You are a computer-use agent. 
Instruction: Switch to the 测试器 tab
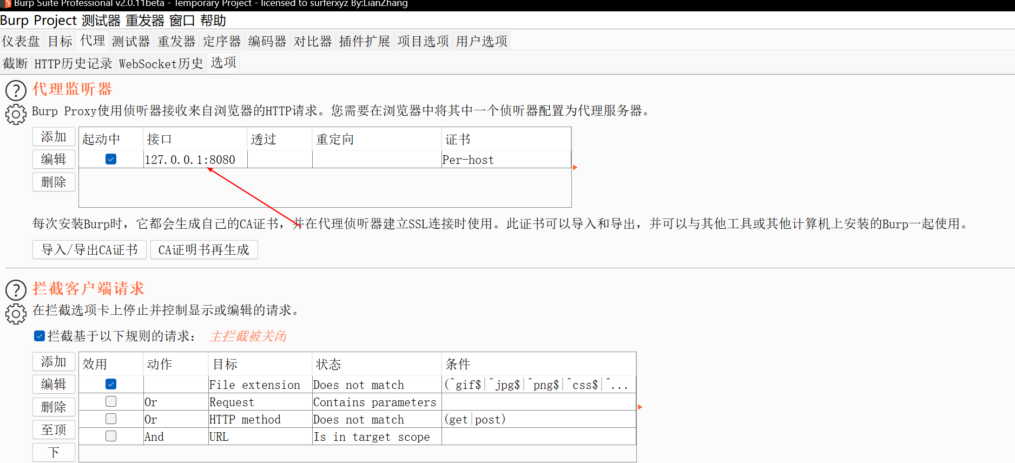click(x=131, y=41)
